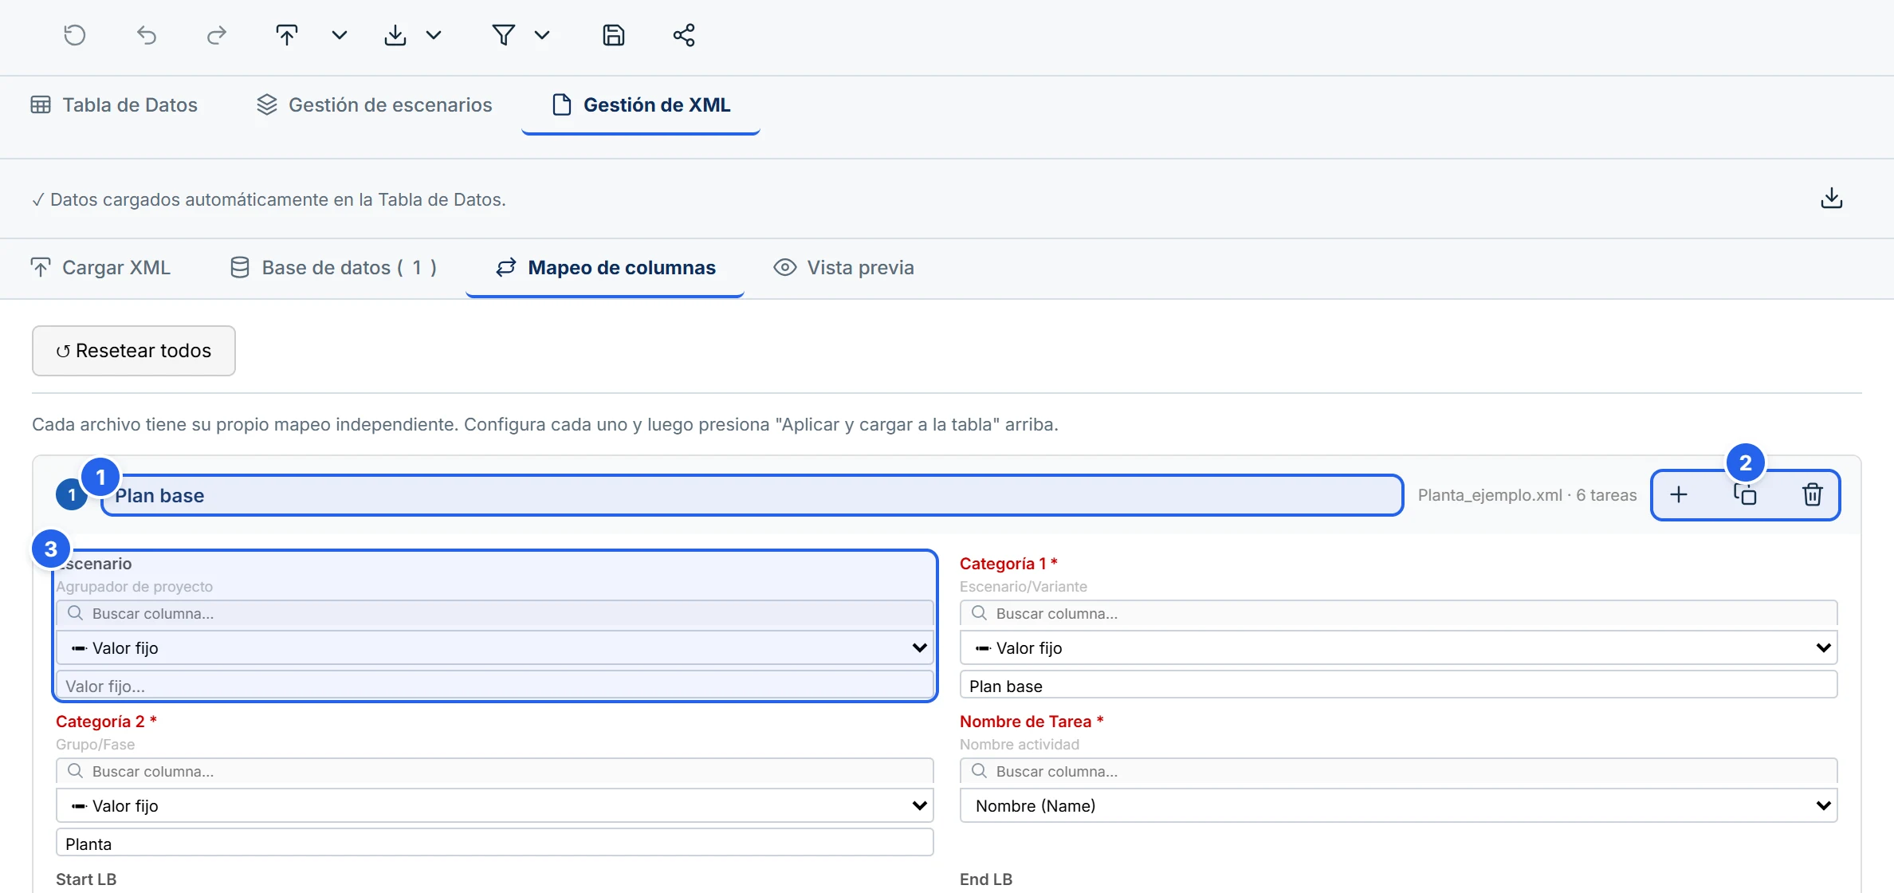Open Vista previa sub-tab

(x=844, y=267)
